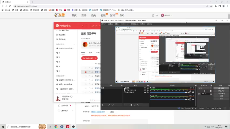This screenshot has width=230, height=129.
Task: Open the 工具(T) menu in OBS
Action: coord(142,24)
